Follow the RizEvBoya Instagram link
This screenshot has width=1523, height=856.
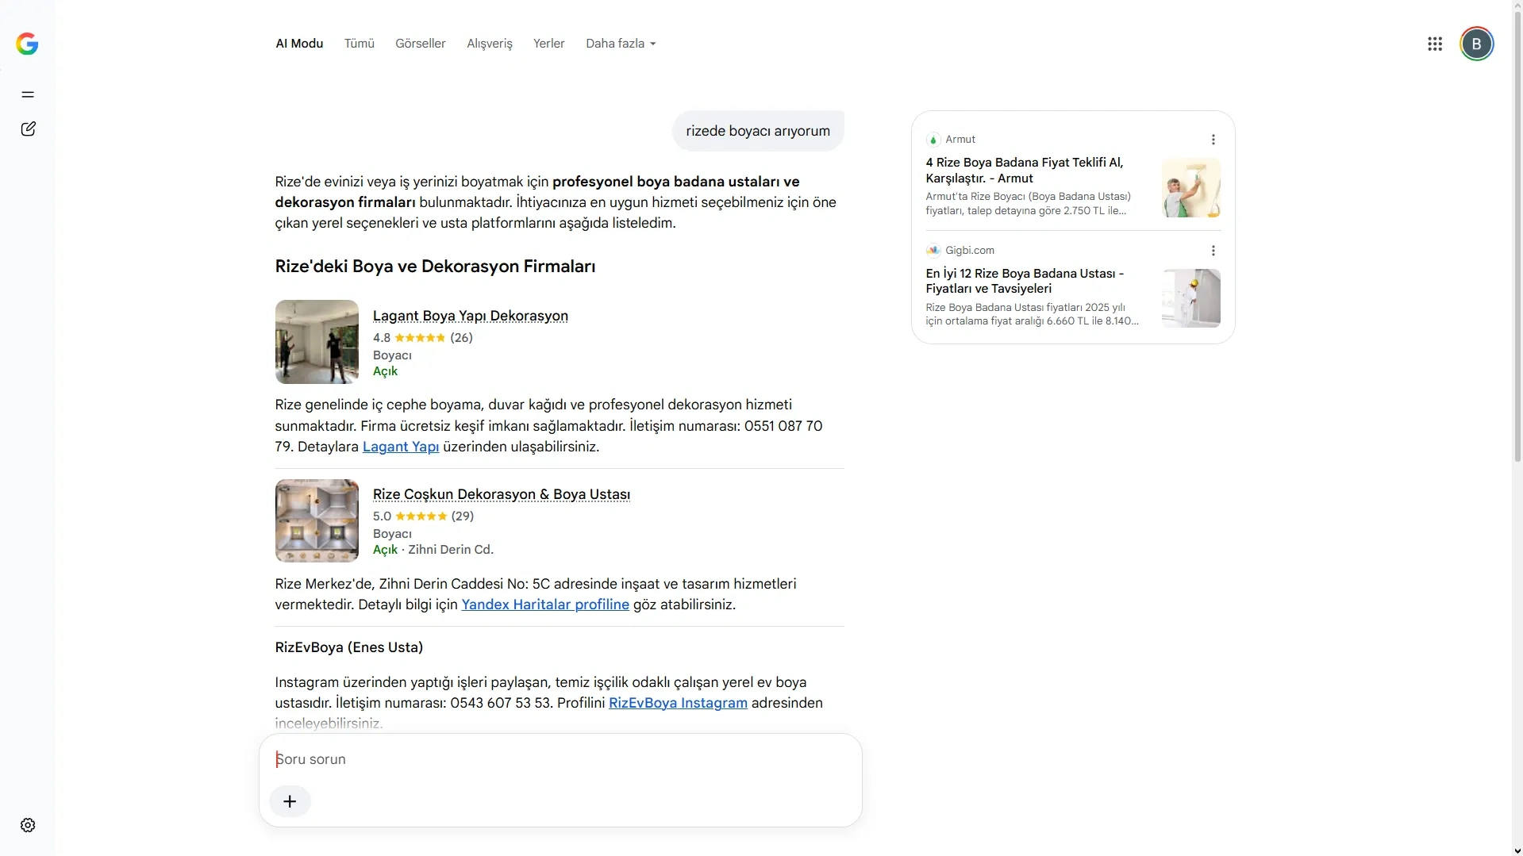point(678,703)
